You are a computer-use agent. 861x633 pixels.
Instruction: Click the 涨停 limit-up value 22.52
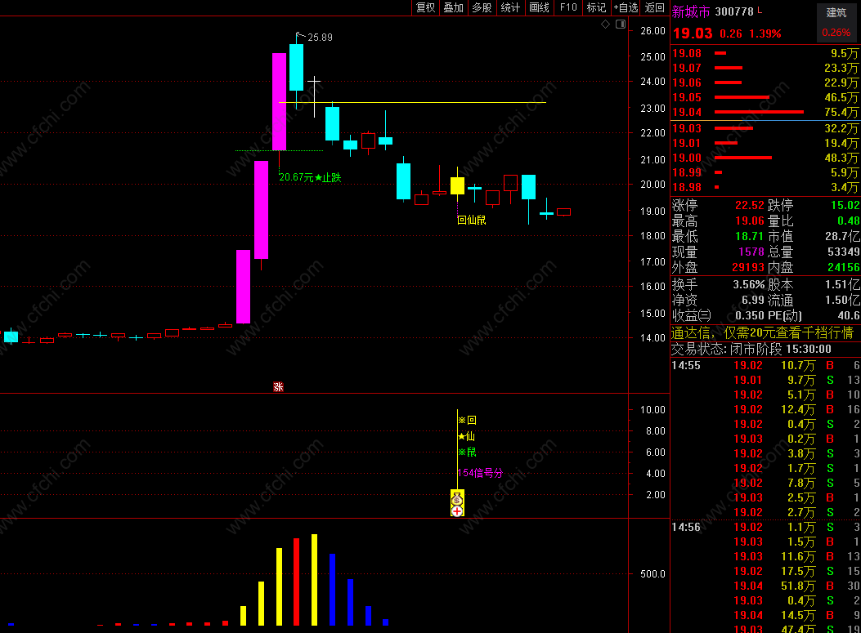pos(750,205)
